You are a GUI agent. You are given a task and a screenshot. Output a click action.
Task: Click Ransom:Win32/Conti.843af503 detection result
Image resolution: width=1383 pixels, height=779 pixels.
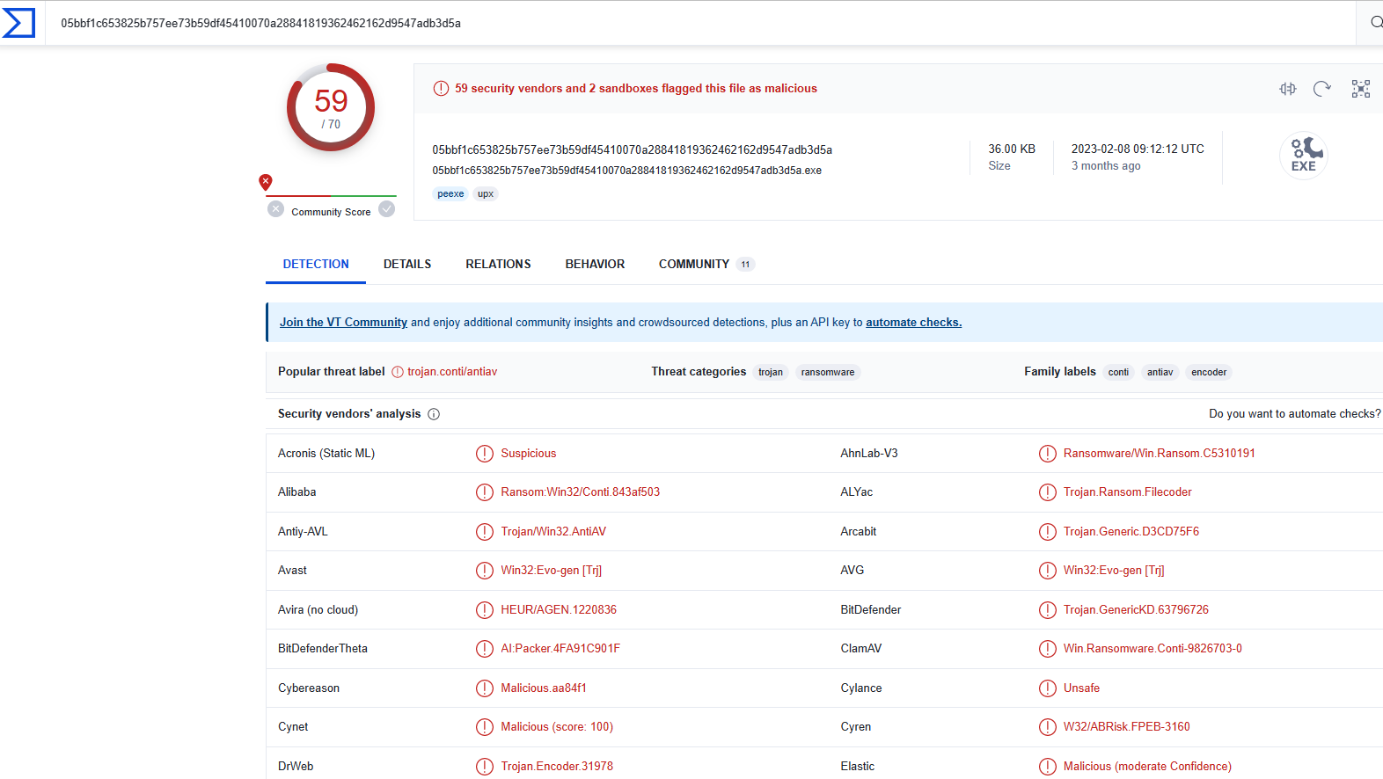click(x=581, y=492)
